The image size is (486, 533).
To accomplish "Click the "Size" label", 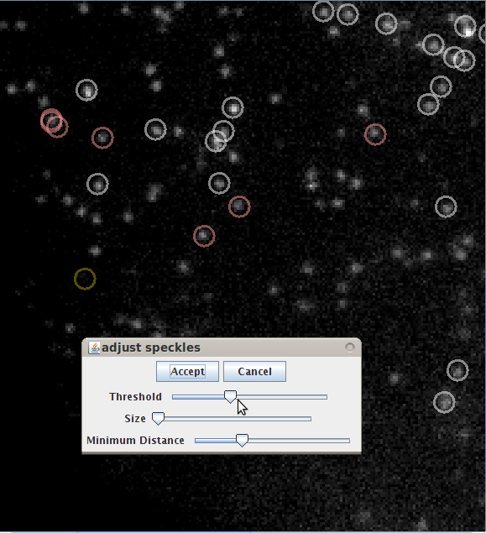I will click(135, 419).
